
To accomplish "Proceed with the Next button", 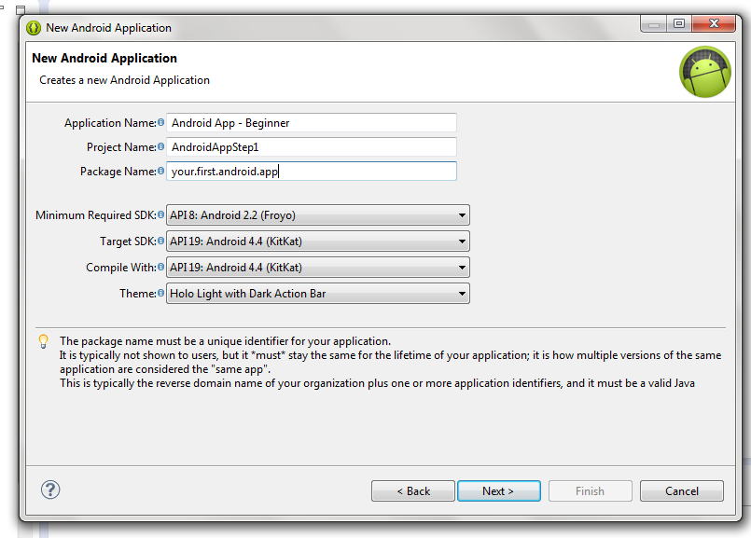I will [x=498, y=491].
